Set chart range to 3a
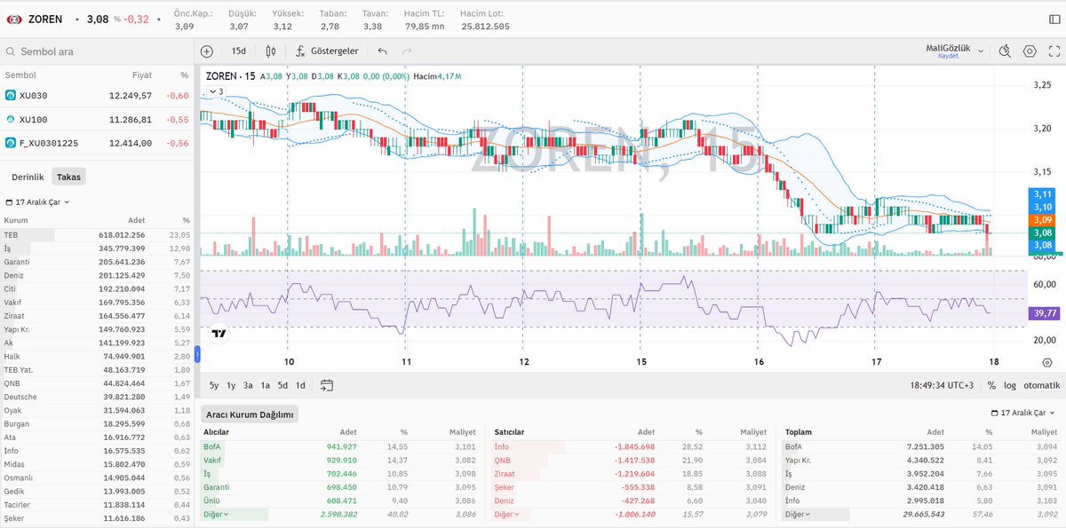1066x528 pixels. (248, 385)
